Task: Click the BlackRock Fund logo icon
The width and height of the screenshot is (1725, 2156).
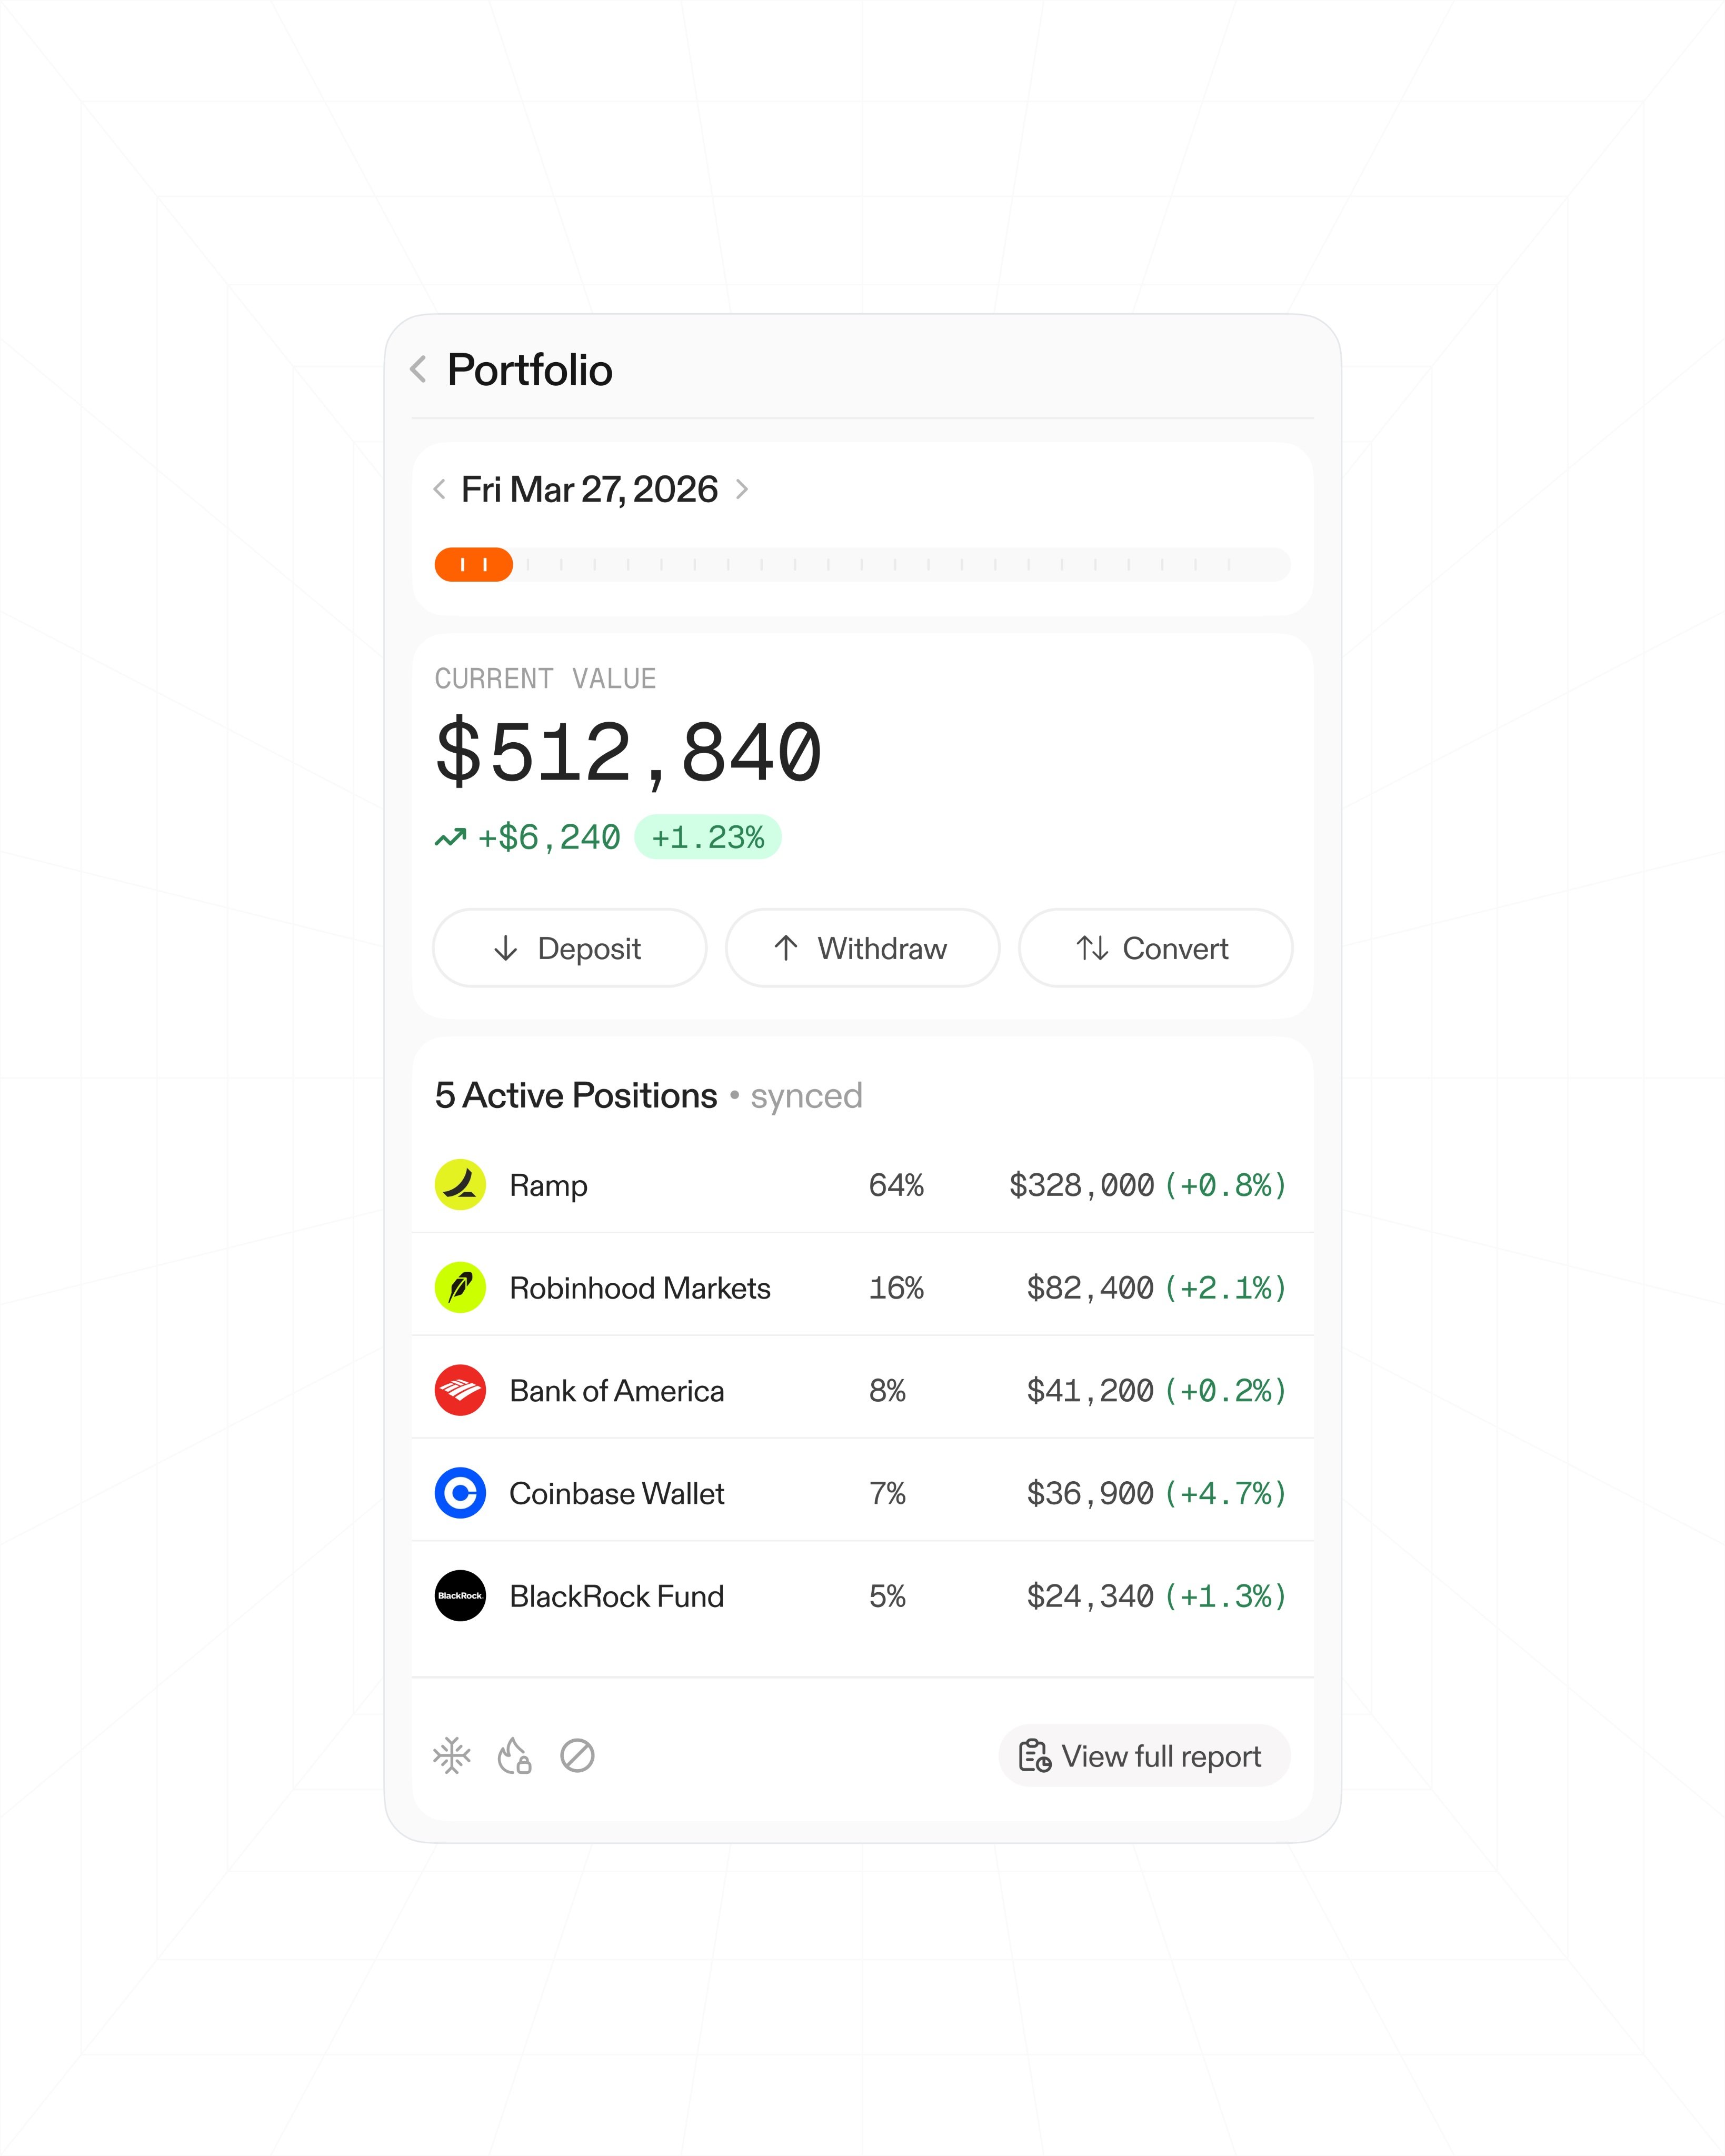Action: [460, 1596]
